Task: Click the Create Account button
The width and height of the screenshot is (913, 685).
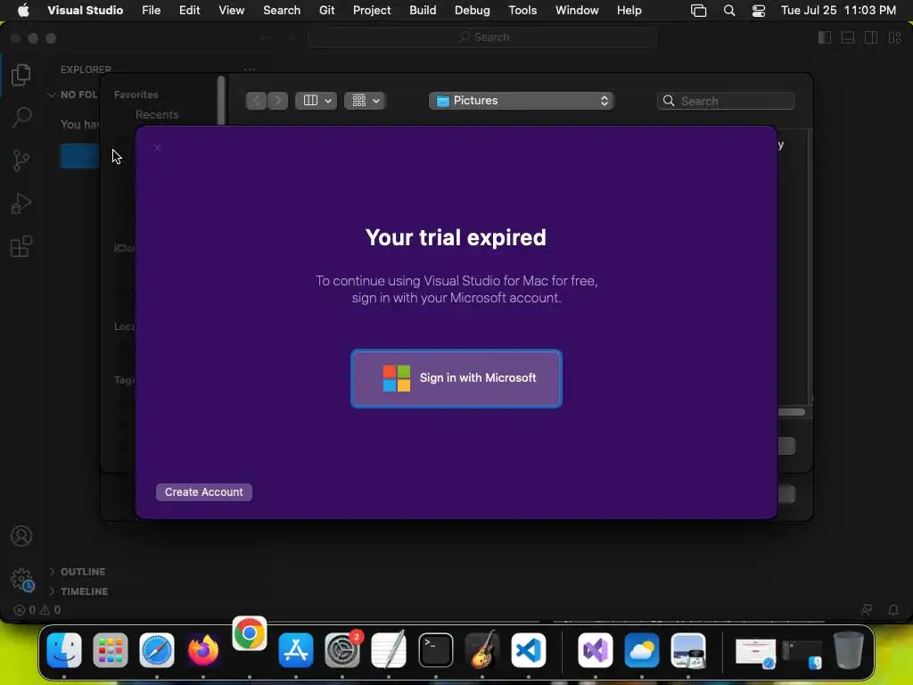Action: point(204,492)
